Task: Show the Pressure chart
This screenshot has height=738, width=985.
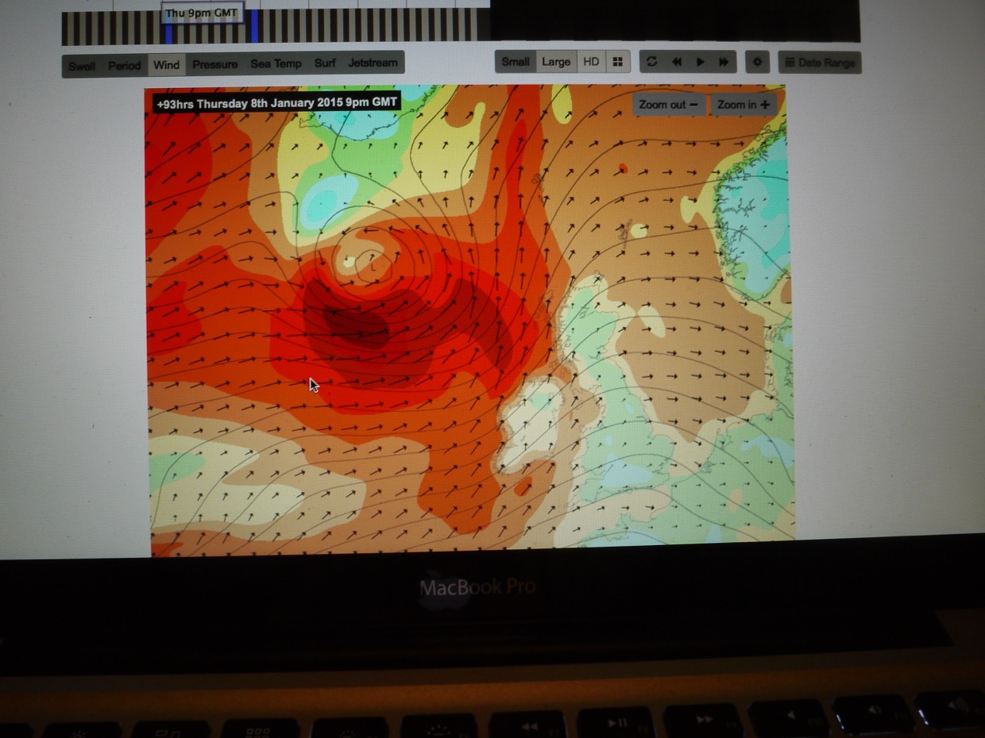Action: point(214,64)
